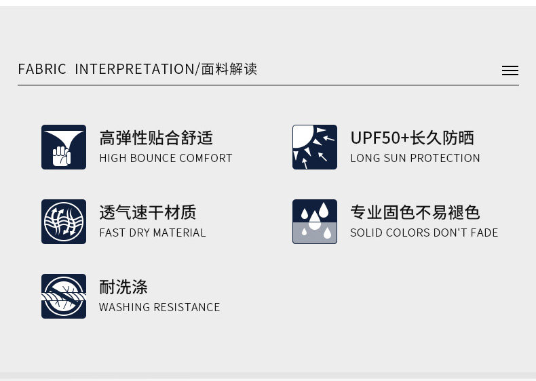This screenshot has width=536, height=381.
Task: Click the horizontal divider line under header
Action: click(x=268, y=85)
